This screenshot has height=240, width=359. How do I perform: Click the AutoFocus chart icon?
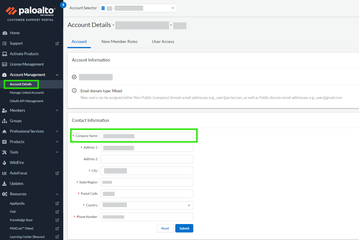tap(4, 173)
